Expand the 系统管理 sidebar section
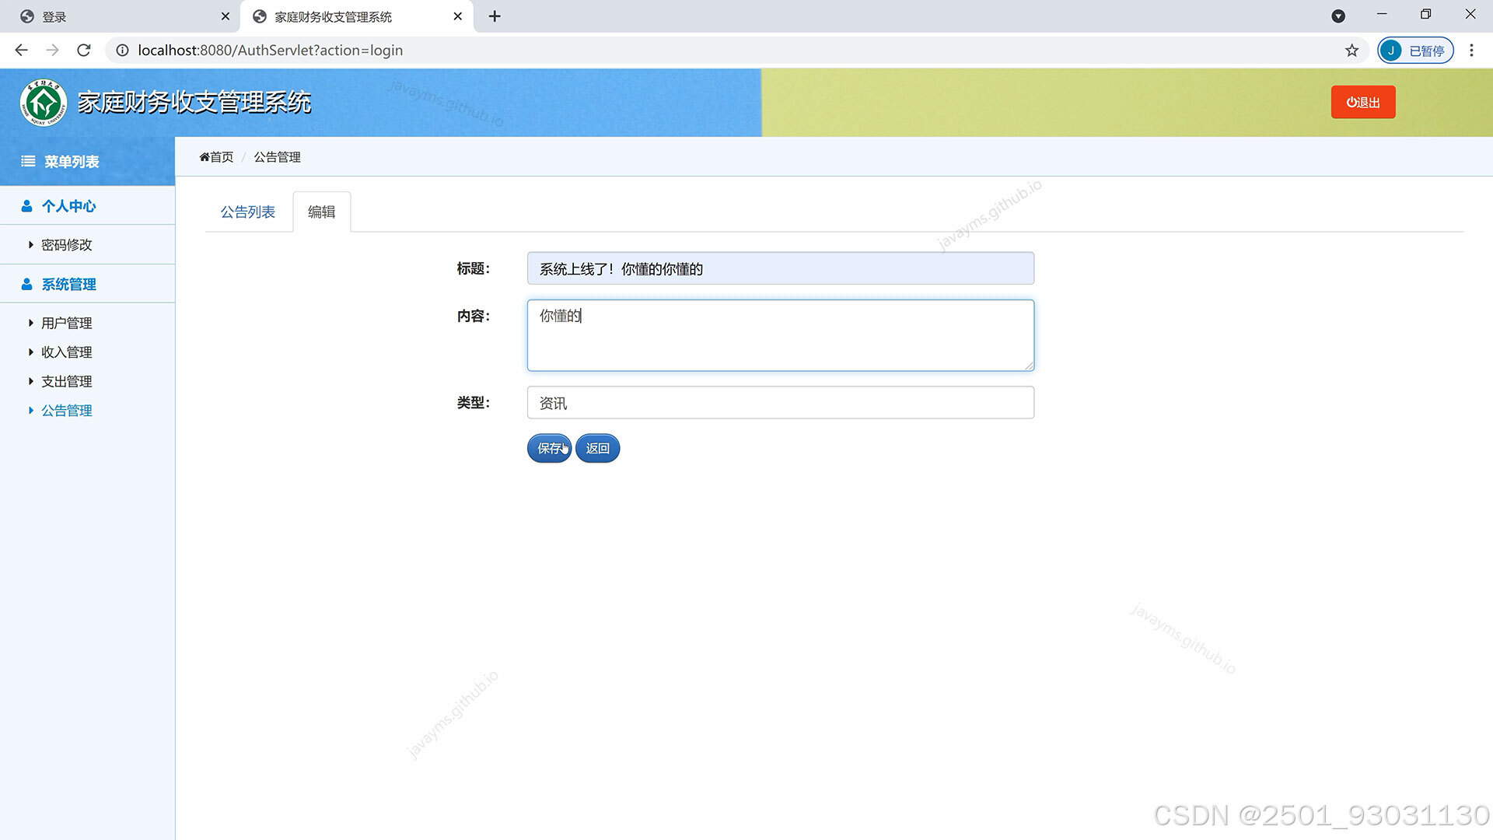This screenshot has width=1493, height=840. (87, 284)
